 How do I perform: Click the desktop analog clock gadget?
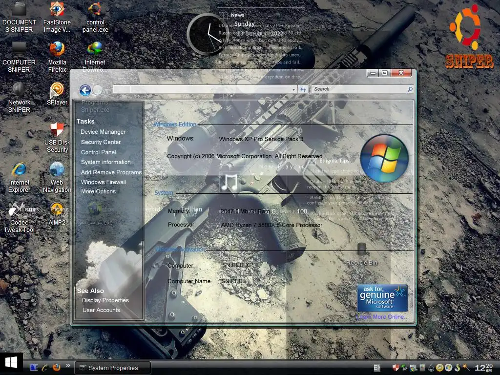click(208, 35)
